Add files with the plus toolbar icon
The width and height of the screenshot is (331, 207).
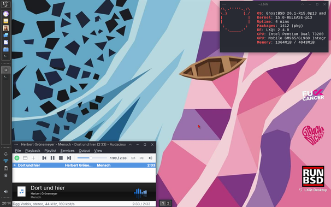pos(33,158)
